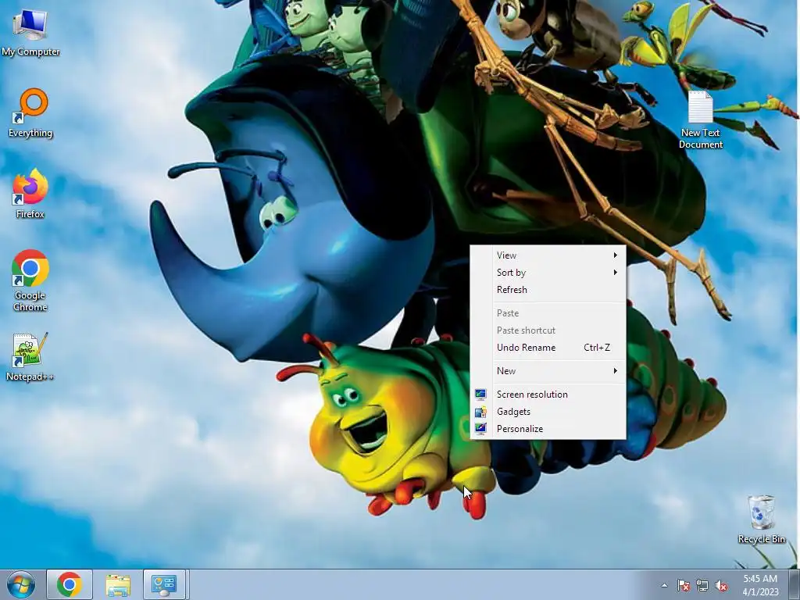800x600 pixels.
Task: Show hidden tray icons arrow
Action: (664, 585)
